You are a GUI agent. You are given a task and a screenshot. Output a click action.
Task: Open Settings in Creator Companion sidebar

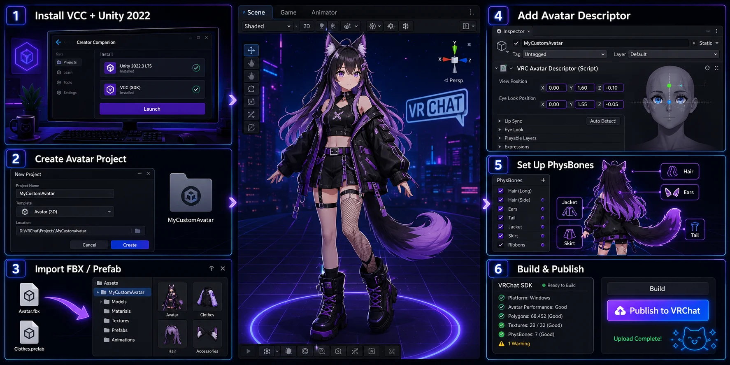click(x=67, y=93)
